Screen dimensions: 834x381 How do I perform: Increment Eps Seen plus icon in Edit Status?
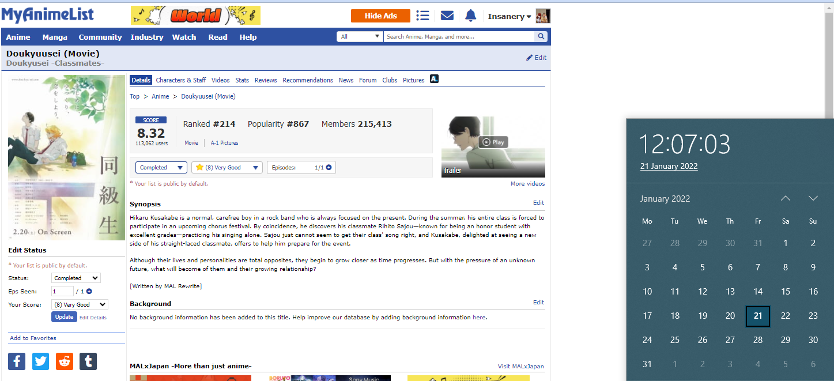point(89,292)
